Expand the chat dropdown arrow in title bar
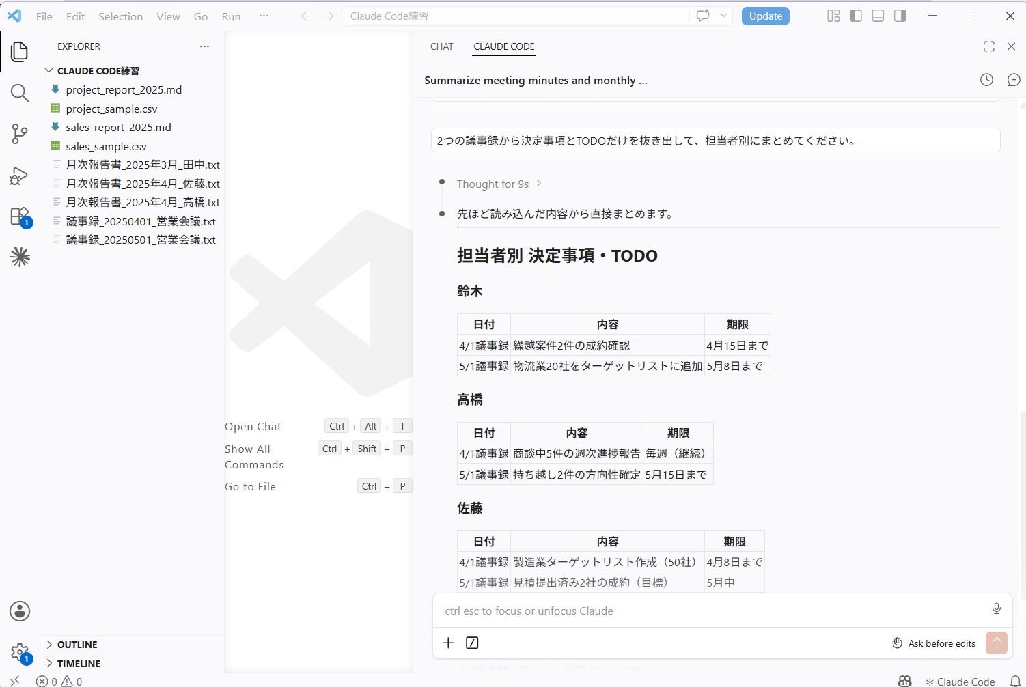Screen dimensions: 1026x687 point(723,16)
